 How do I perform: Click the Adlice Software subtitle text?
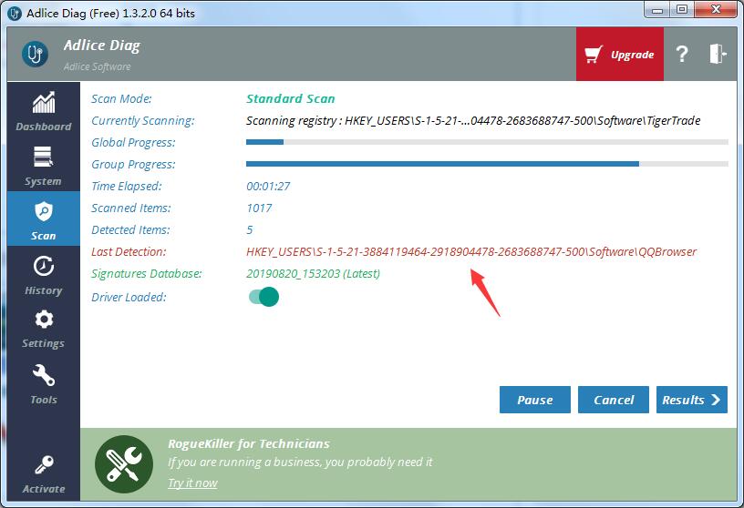click(x=98, y=66)
